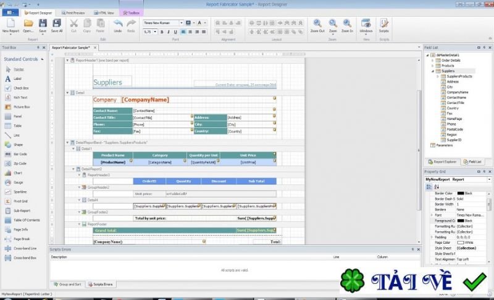Switch to the HTML View tab

click(104, 13)
